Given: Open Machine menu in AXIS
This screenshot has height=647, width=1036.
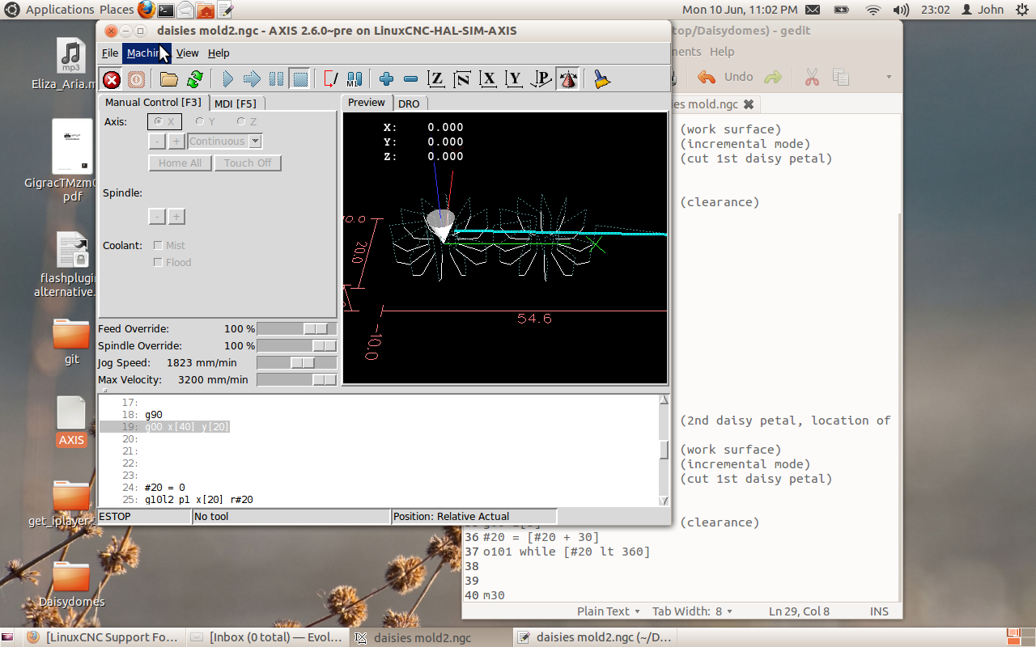Looking at the screenshot, I should point(146,53).
